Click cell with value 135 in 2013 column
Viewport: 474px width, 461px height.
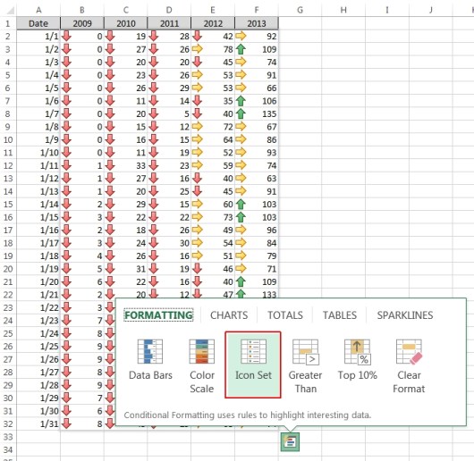pos(257,113)
